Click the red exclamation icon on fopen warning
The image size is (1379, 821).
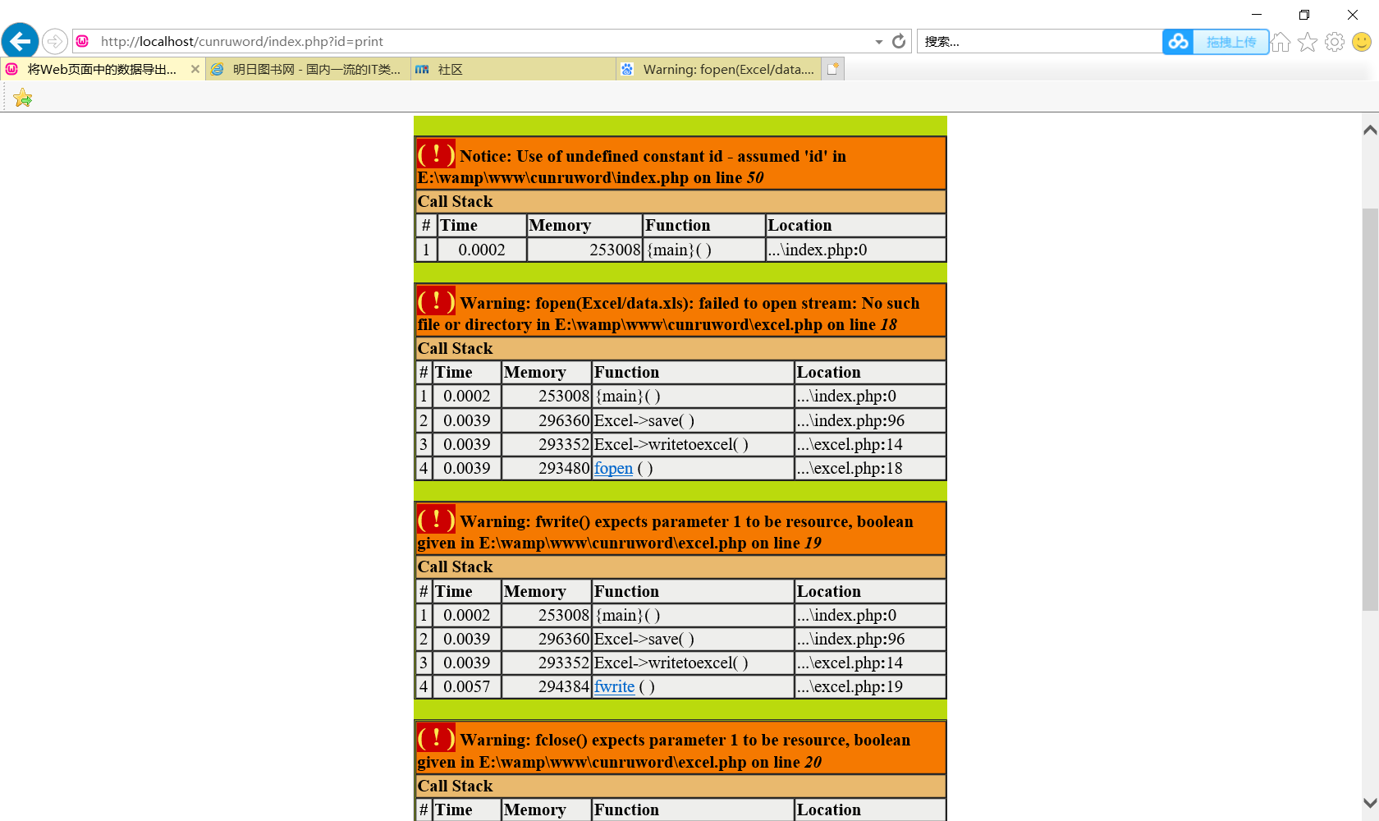click(x=436, y=300)
